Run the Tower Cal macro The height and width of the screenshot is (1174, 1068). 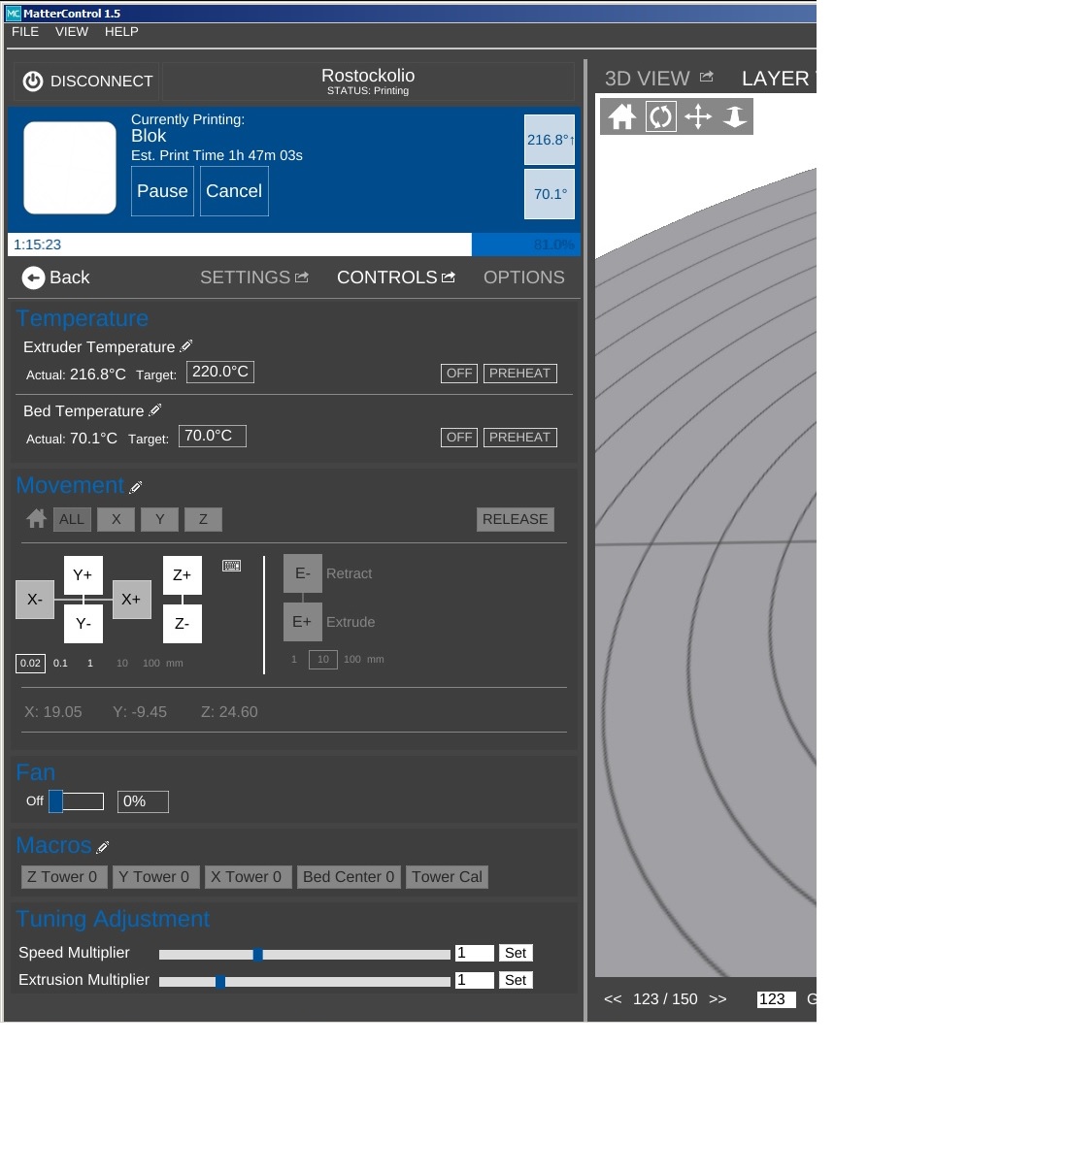pyautogui.click(x=447, y=877)
